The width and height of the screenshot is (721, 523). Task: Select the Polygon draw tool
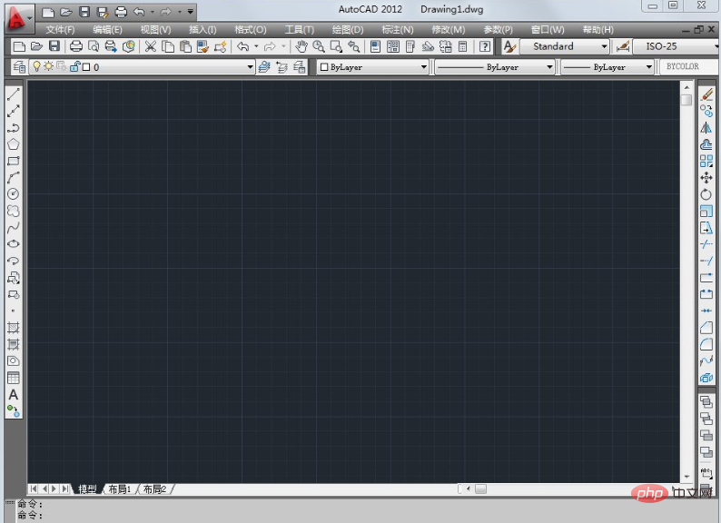(14, 144)
